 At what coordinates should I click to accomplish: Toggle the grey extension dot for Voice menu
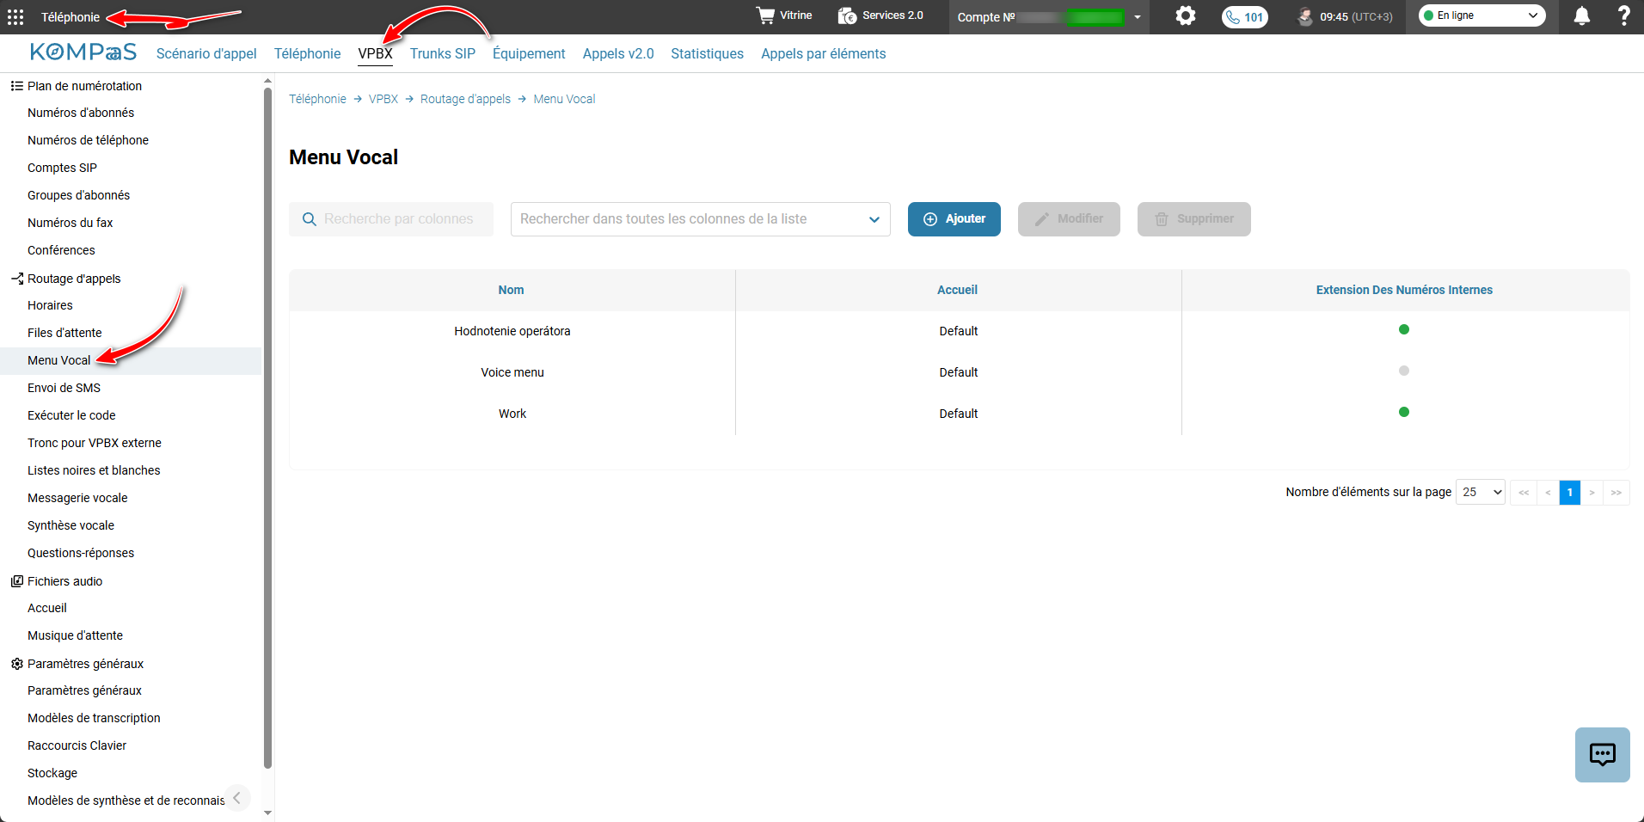[1404, 371]
